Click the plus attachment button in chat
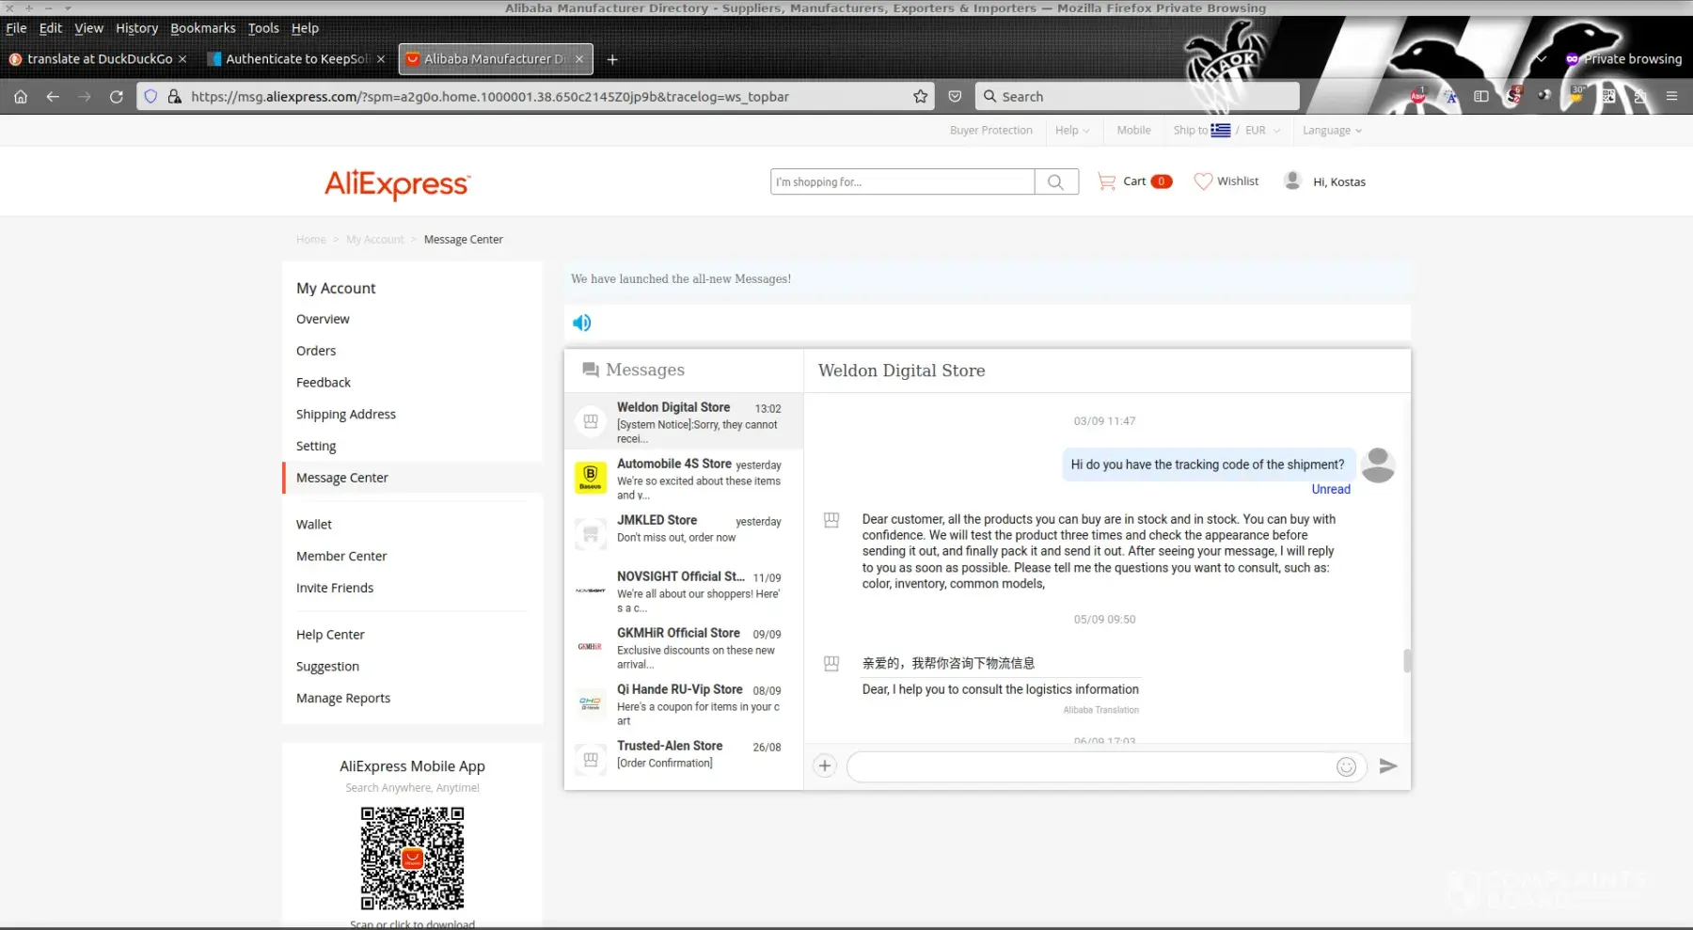 tap(825, 766)
